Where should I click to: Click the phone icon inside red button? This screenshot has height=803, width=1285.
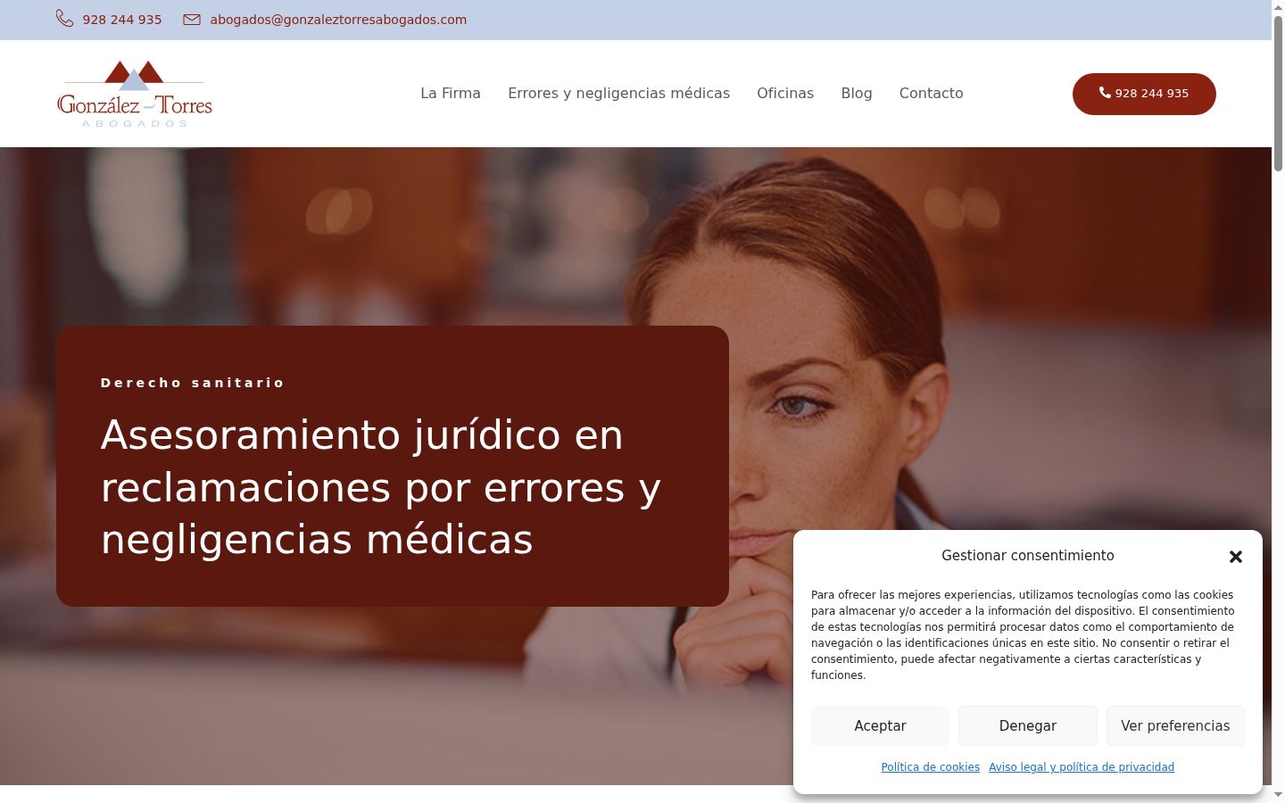[x=1105, y=93]
